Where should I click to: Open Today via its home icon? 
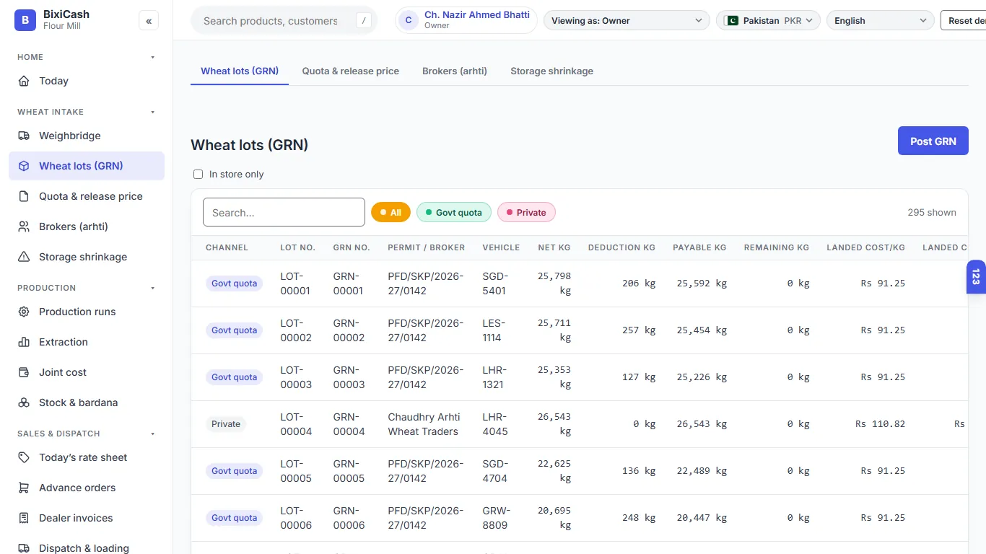coord(24,81)
